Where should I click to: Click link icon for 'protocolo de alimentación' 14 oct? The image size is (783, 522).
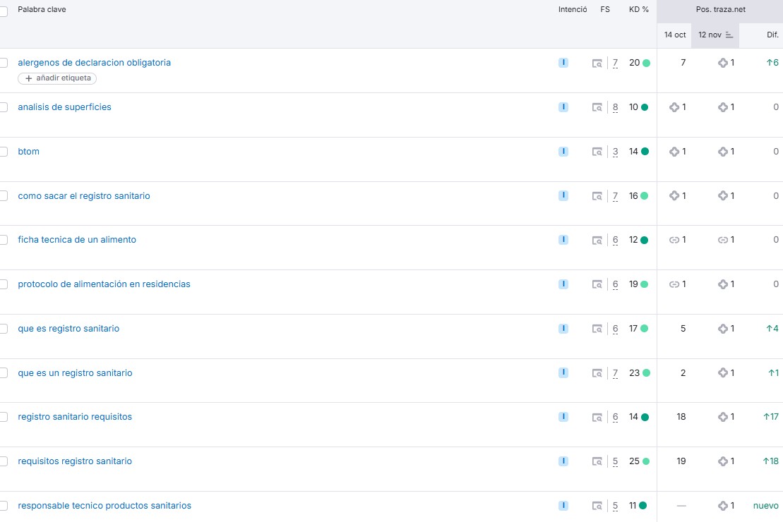[674, 284]
